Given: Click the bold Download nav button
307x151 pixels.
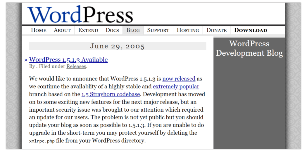Looking at the screenshot, I should tap(251, 30).
